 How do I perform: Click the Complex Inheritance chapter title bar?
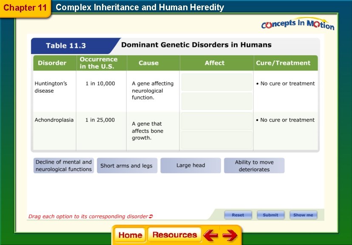(140, 7)
